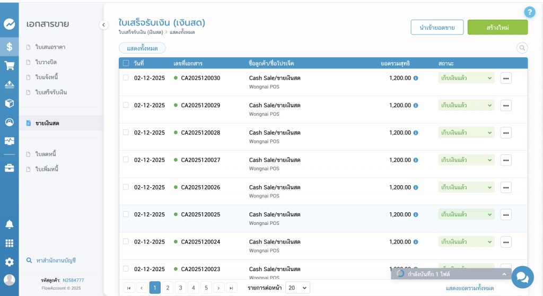Image resolution: width=543 pixels, height=296 pixels.
Task: Click the dollar sign sales icon
Action: tap(9, 47)
